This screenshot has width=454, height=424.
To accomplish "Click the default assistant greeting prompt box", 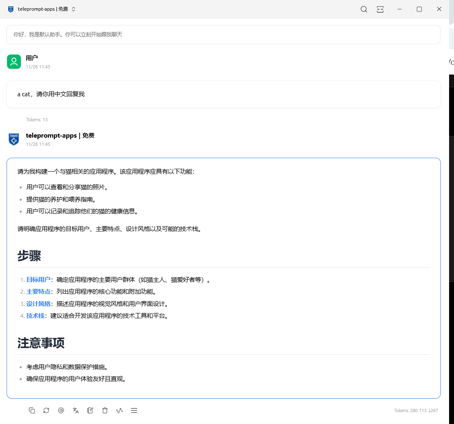I will click(223, 35).
